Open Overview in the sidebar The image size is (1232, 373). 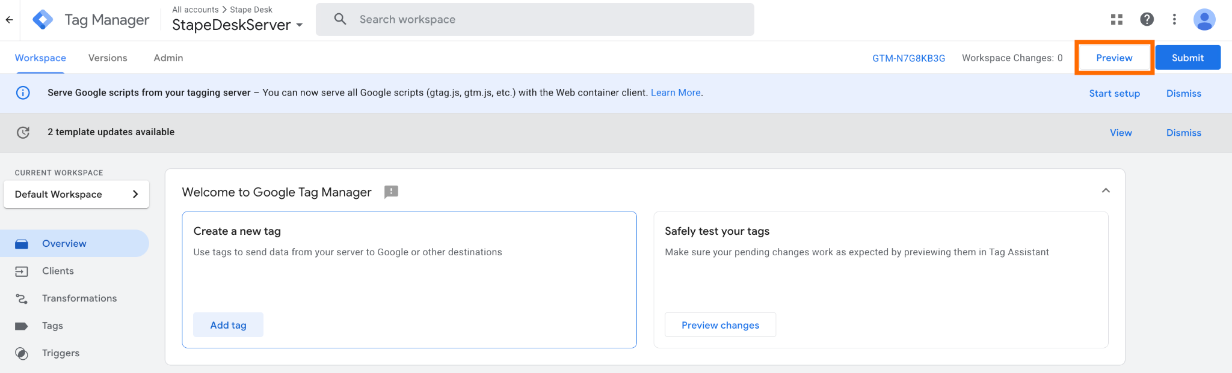tap(75, 244)
